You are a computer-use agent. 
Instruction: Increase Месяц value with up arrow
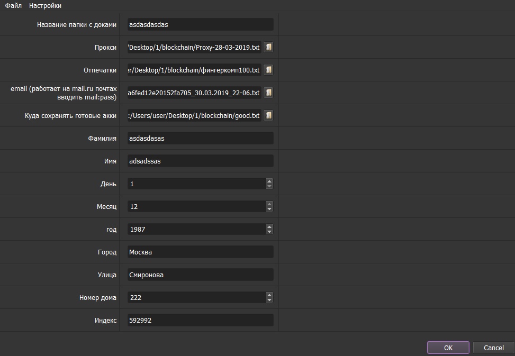[x=269, y=204]
